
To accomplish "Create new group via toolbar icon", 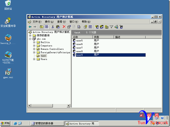I will (x=102, y=27).
